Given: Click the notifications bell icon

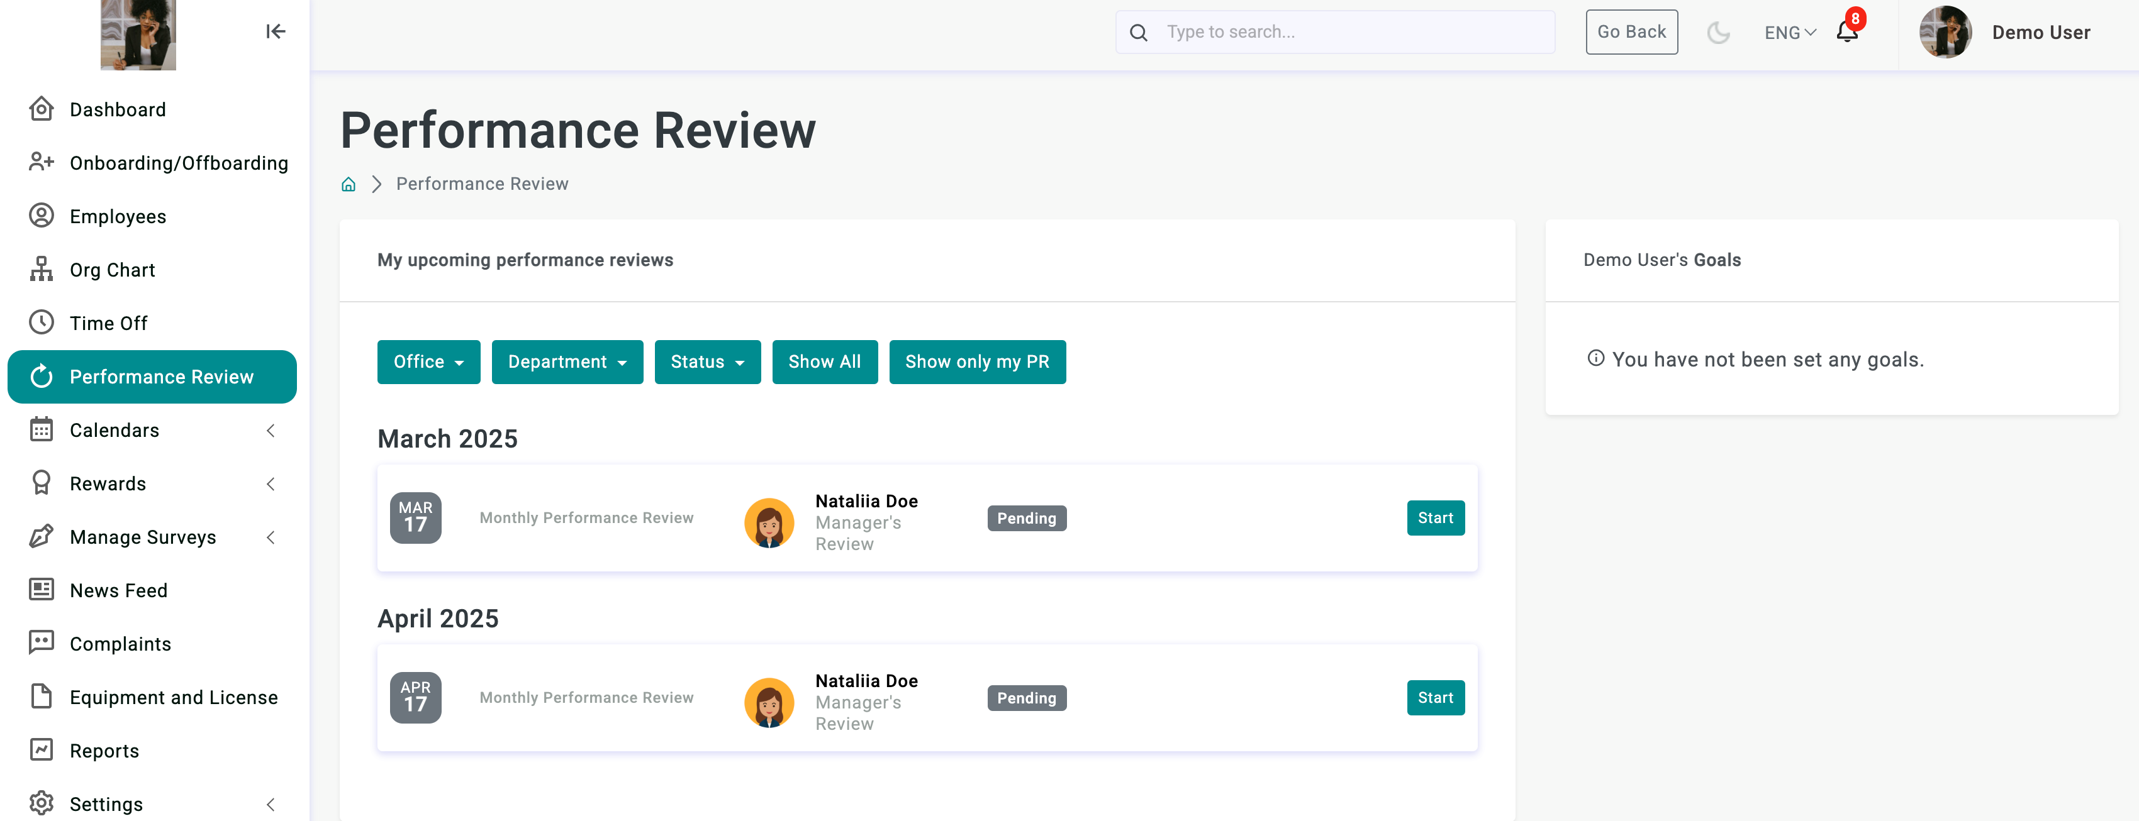Looking at the screenshot, I should click(x=1846, y=33).
